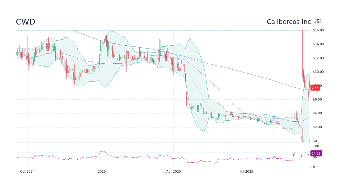Click the Calibercos Inc company name
Image resolution: width=338 pixels, height=190 pixels.
[289, 22]
